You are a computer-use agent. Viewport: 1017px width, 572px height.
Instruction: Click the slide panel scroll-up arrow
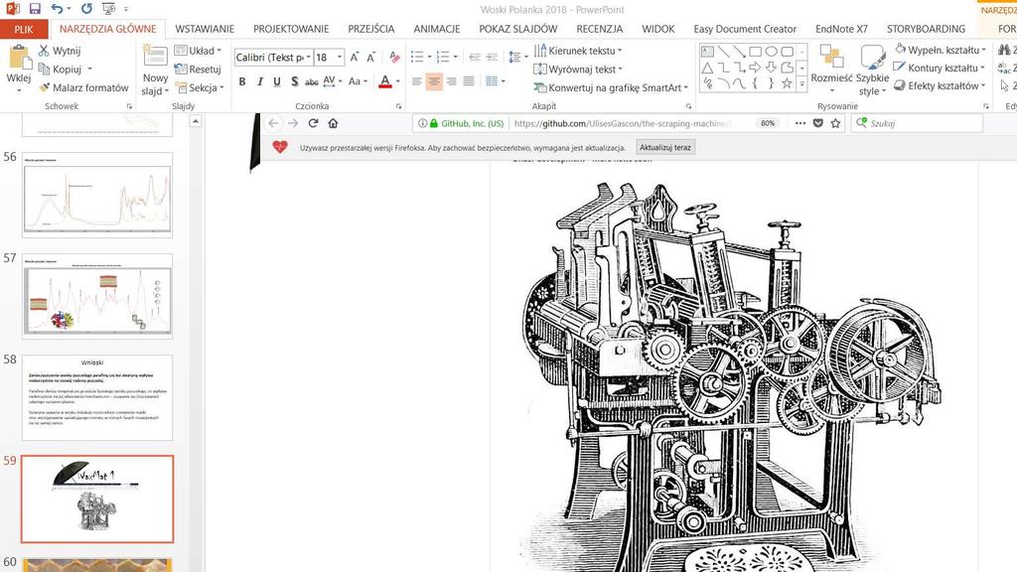[x=196, y=121]
